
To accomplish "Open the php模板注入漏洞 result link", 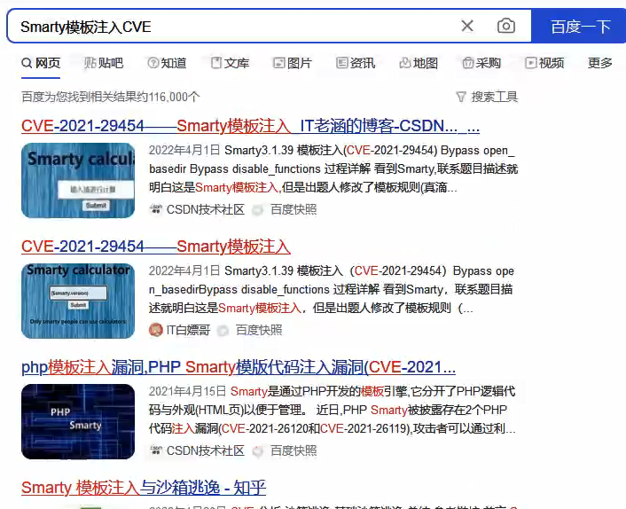I will [239, 367].
